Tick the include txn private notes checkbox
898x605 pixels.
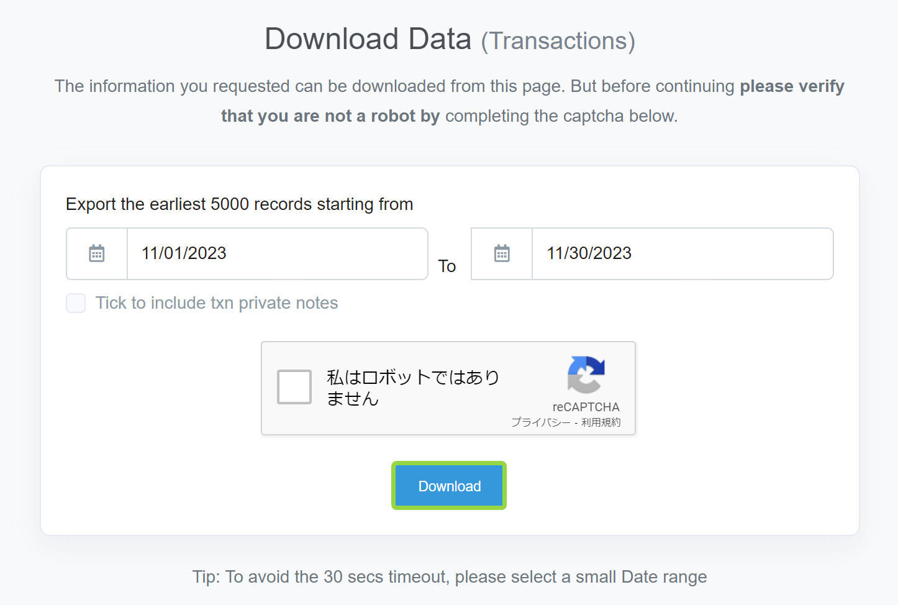coord(76,303)
